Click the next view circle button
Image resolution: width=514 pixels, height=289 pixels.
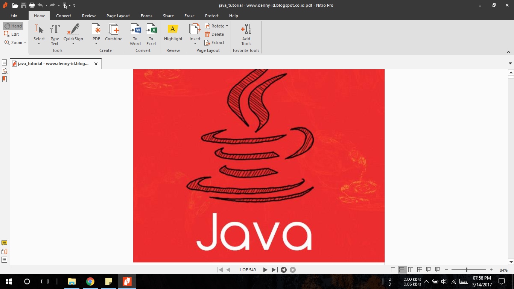(x=293, y=270)
